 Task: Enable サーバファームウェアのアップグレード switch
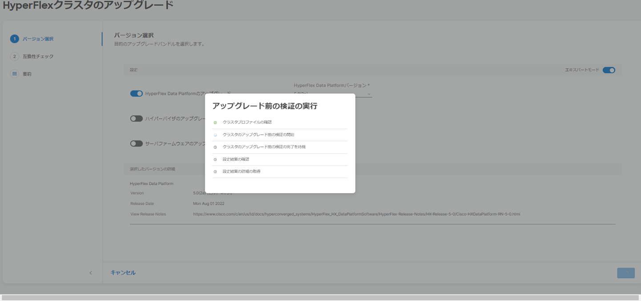click(x=136, y=143)
